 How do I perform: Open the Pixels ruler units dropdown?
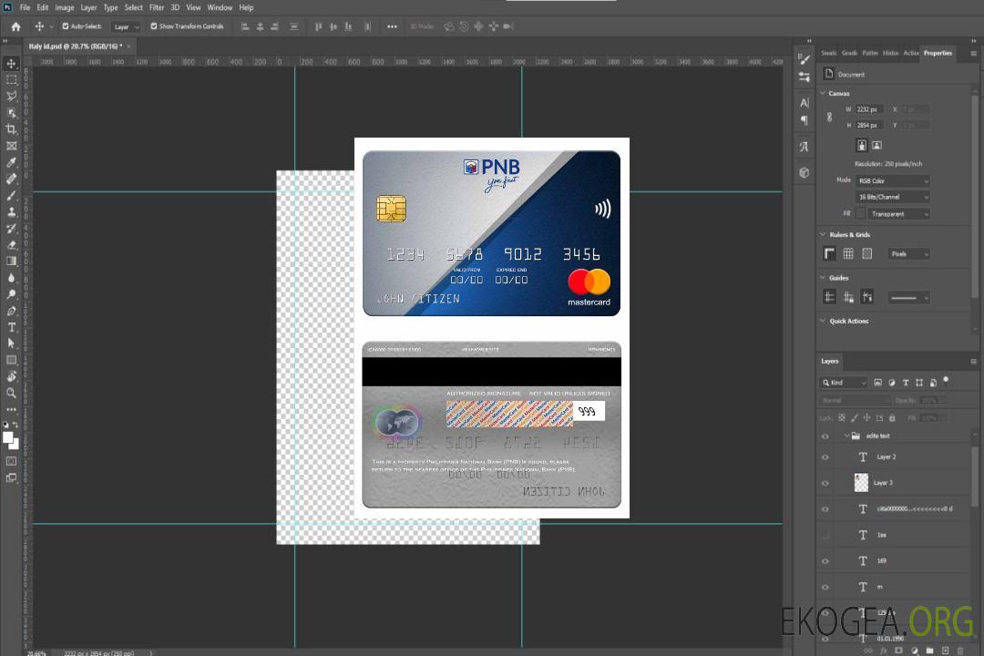pyautogui.click(x=908, y=254)
